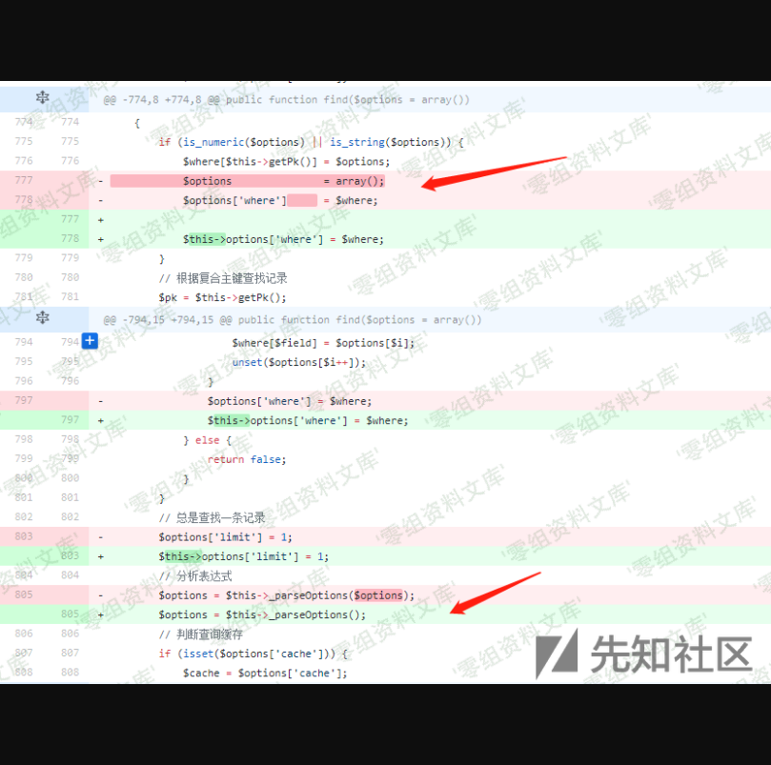
Task: Expand hidden lines above the 774 hunk
Action: point(42,98)
